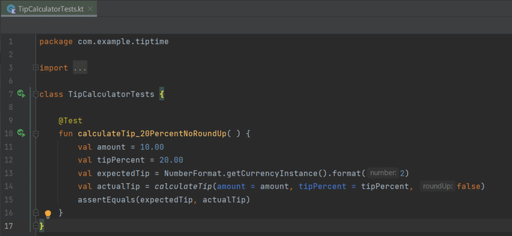This screenshot has height=236, width=512.
Task: Click the package name com.example.tiptime
Action: [123, 42]
